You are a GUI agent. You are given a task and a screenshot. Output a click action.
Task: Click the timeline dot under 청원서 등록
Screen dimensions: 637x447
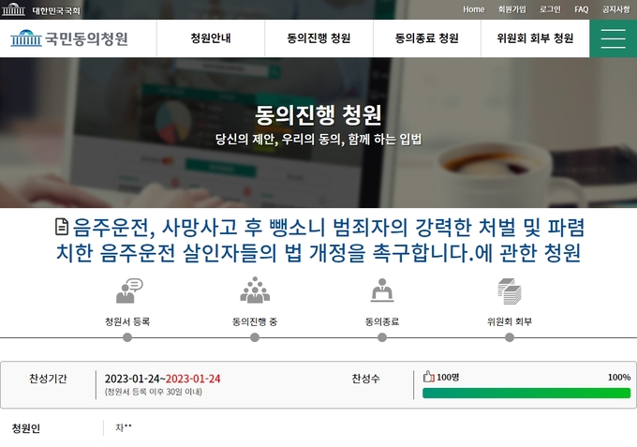(x=127, y=337)
